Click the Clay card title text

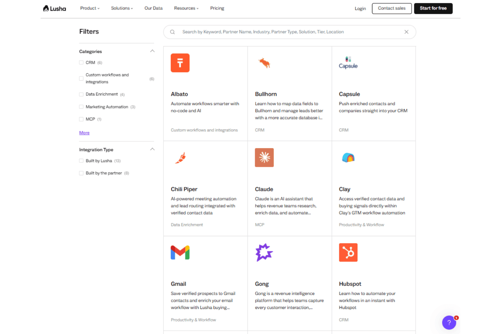[345, 189]
